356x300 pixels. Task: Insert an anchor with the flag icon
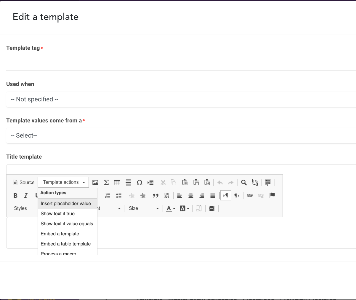point(272,195)
